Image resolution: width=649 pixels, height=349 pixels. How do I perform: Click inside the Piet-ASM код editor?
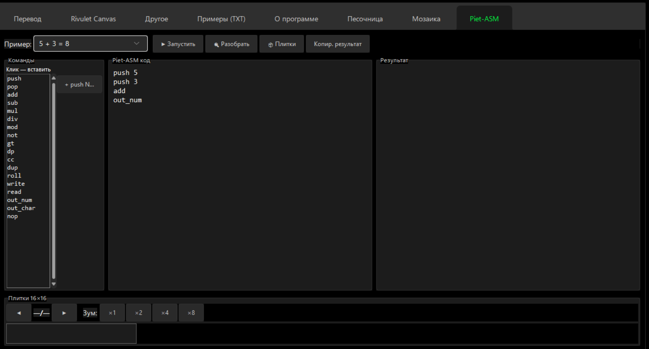pos(240,177)
